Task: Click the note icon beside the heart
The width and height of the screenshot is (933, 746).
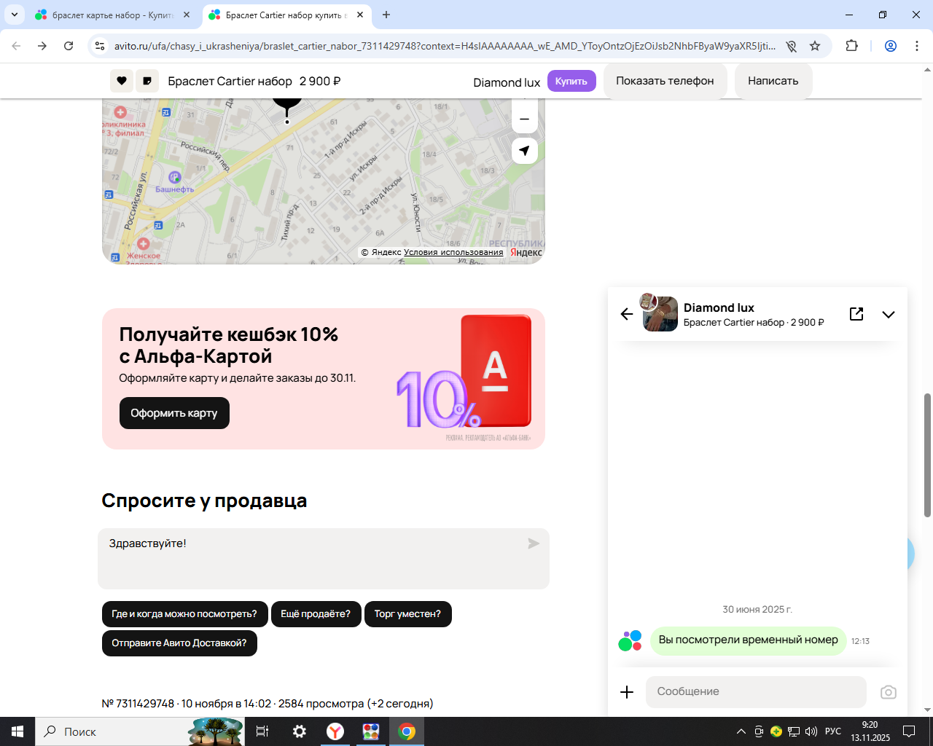Action: click(147, 81)
